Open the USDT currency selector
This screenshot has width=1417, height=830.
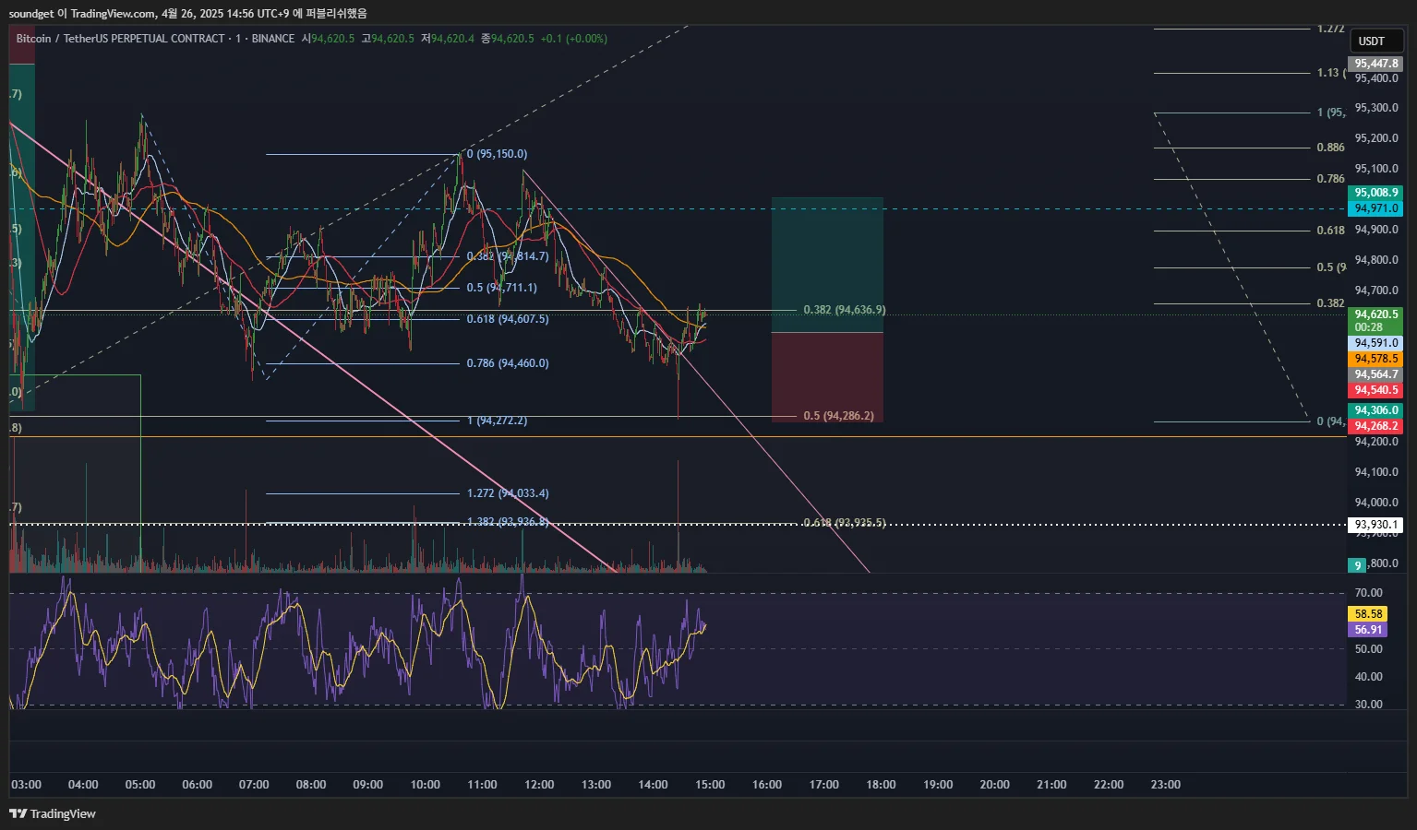[x=1375, y=41]
